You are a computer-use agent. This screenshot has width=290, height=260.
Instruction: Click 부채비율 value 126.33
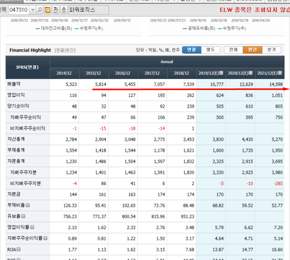70,205
